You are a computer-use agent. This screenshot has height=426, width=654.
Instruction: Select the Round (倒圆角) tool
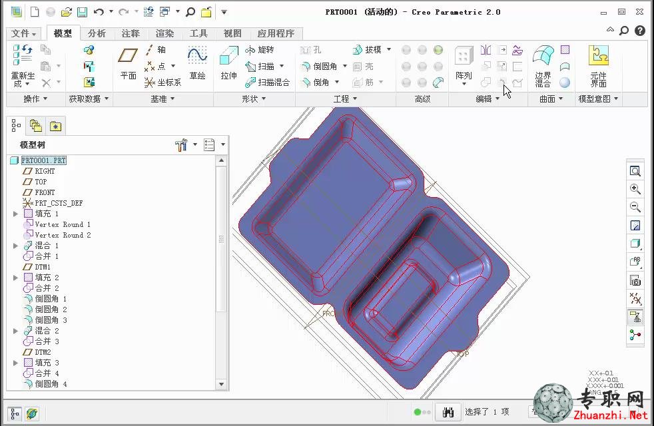(x=320, y=67)
